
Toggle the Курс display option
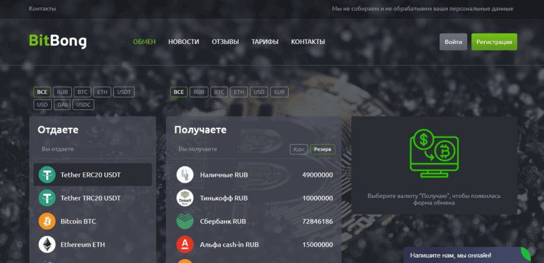pyautogui.click(x=299, y=149)
